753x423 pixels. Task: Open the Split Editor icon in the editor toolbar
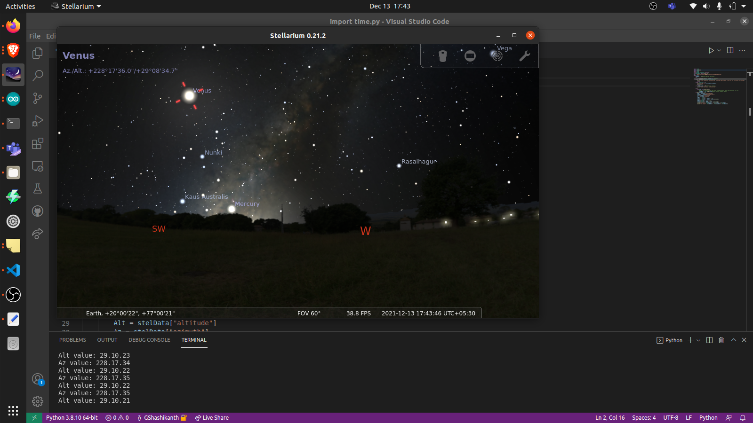[x=730, y=50]
